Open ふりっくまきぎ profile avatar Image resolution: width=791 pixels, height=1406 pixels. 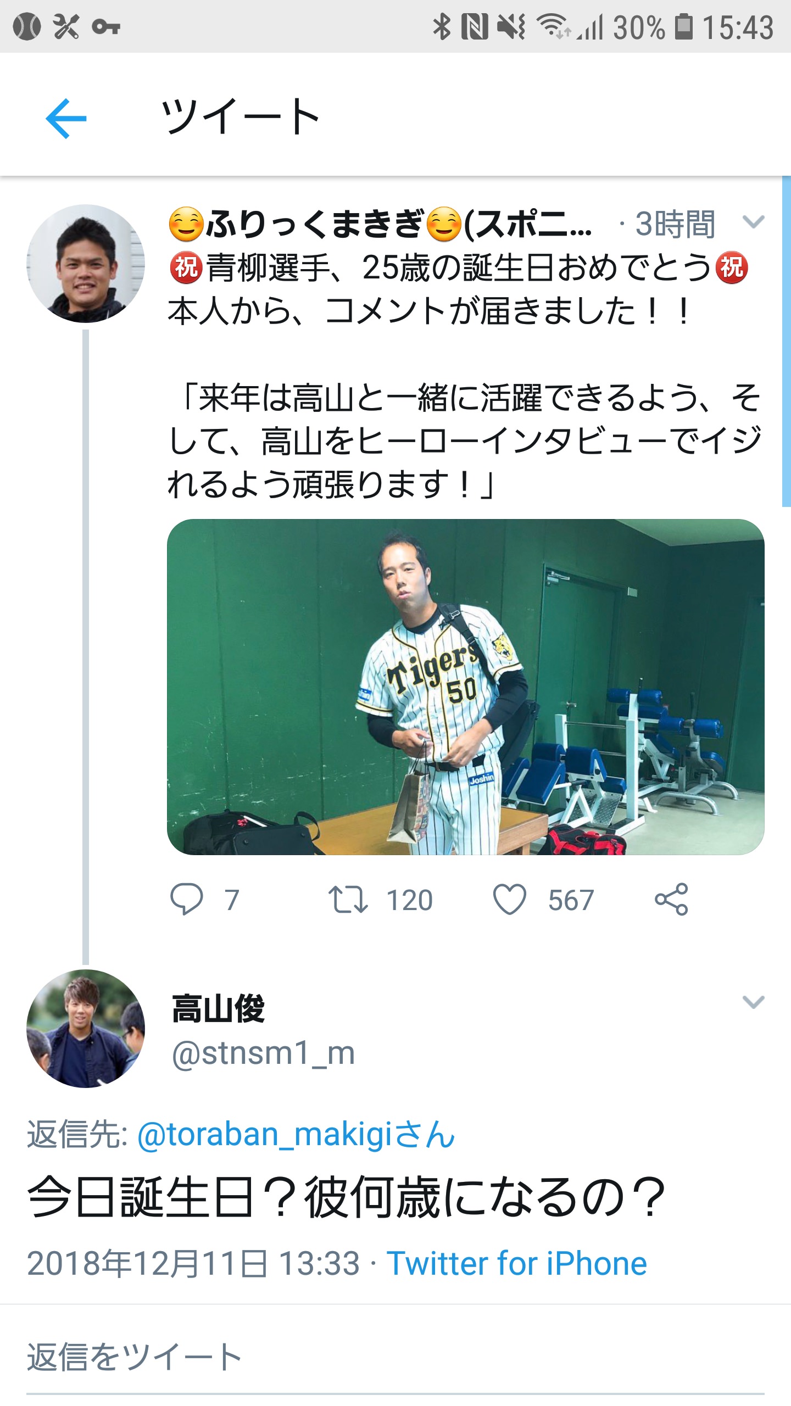click(x=86, y=264)
